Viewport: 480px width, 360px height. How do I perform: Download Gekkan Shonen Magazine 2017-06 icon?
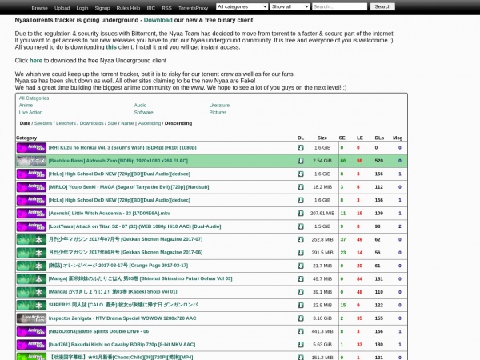click(301, 253)
